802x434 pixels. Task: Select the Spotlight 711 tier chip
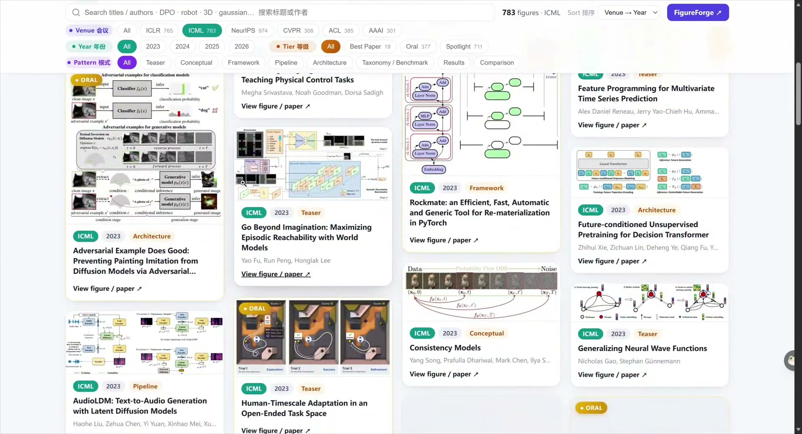pyautogui.click(x=464, y=46)
